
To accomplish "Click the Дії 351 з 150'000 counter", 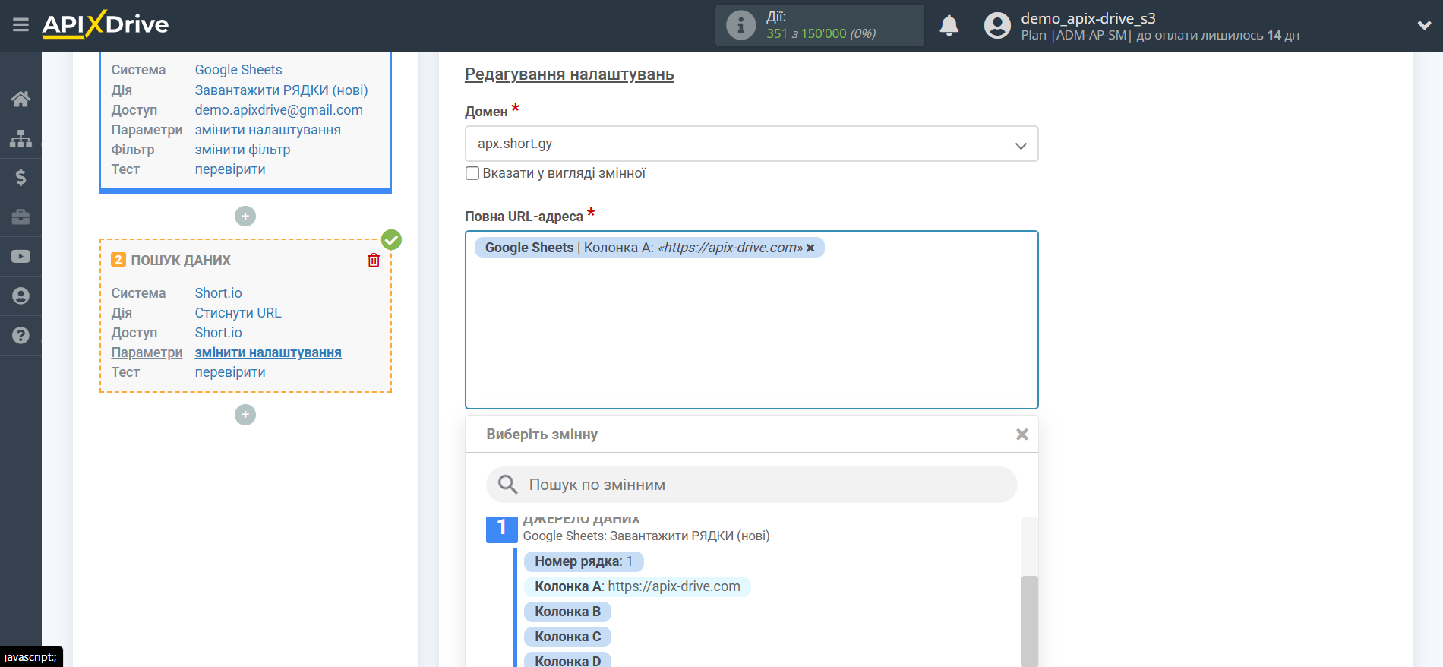I will 820,25.
